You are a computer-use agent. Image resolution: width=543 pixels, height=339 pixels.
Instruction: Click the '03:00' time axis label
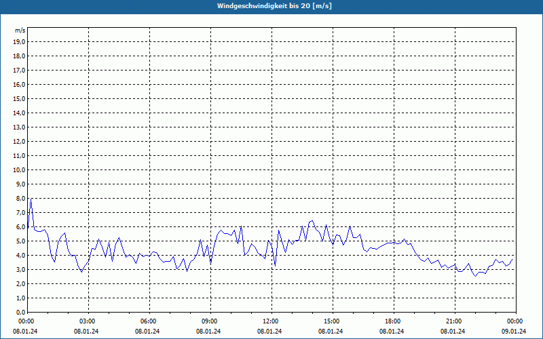[x=88, y=321]
